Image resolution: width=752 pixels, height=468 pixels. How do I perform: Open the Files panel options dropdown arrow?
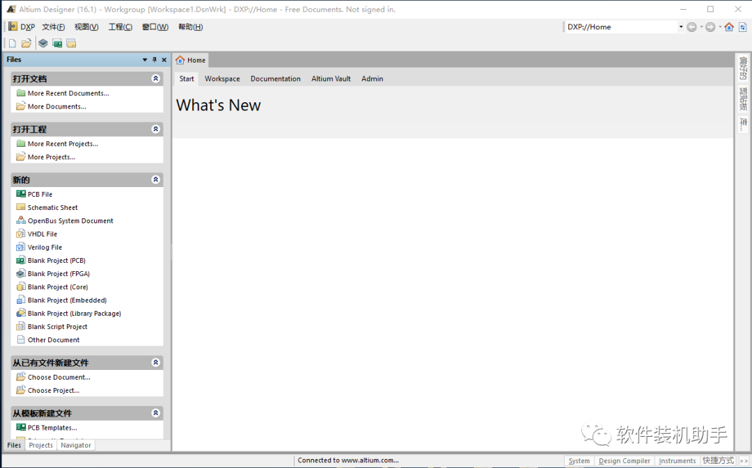click(145, 60)
